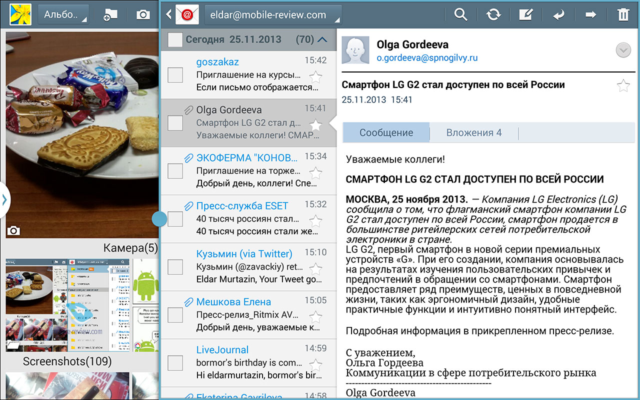This screenshot has height=400, width=640.
Task: Star the Мешкова Елена email
Action: pos(315,316)
